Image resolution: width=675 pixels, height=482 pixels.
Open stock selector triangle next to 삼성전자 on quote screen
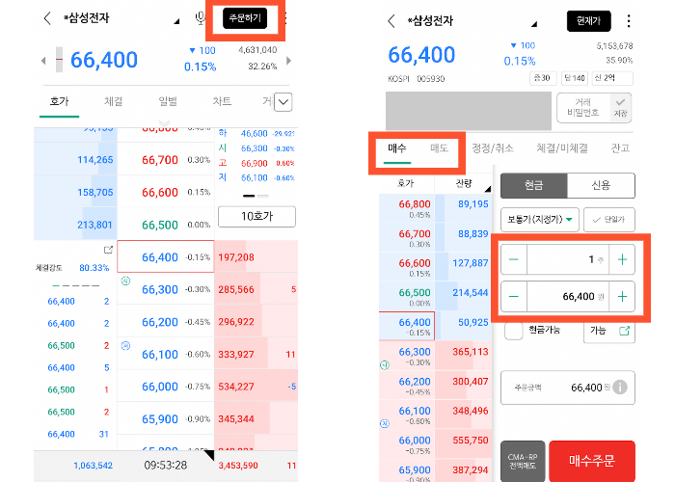pyautogui.click(x=176, y=21)
